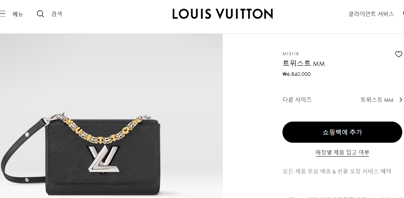Image resolution: width=404 pixels, height=198 pixels.
Task: Select the 검색 search label
Action: (57, 14)
